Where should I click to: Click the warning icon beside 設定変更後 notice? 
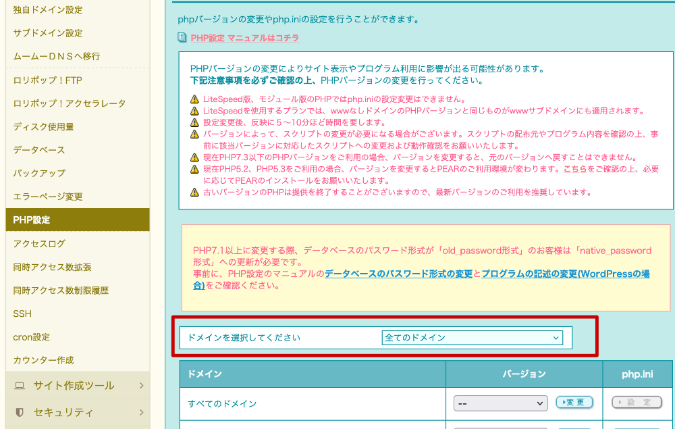(x=195, y=123)
